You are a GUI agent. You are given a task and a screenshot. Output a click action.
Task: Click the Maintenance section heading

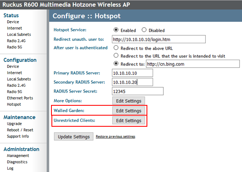point(20,117)
